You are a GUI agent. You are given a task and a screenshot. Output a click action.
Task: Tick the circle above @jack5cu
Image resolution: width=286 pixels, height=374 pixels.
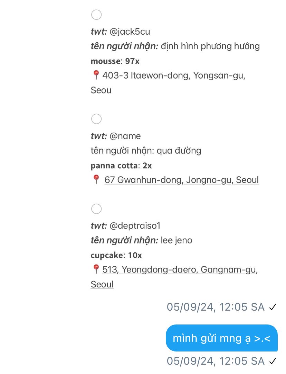tap(96, 15)
